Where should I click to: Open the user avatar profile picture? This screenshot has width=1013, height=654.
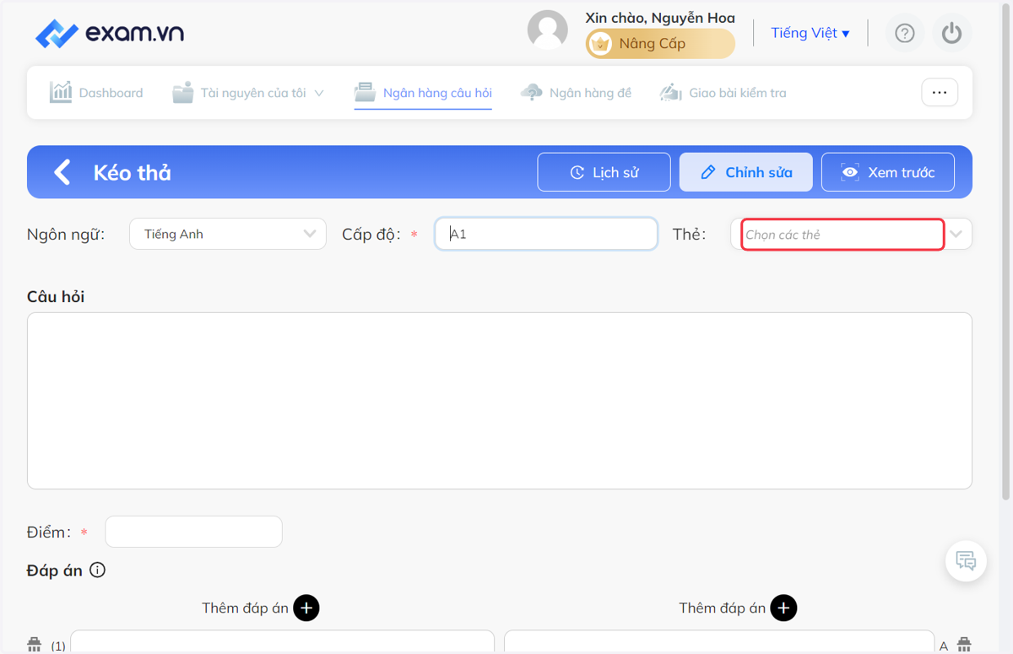548,30
